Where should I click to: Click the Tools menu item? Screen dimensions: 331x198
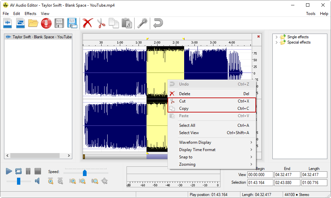pos(311,14)
